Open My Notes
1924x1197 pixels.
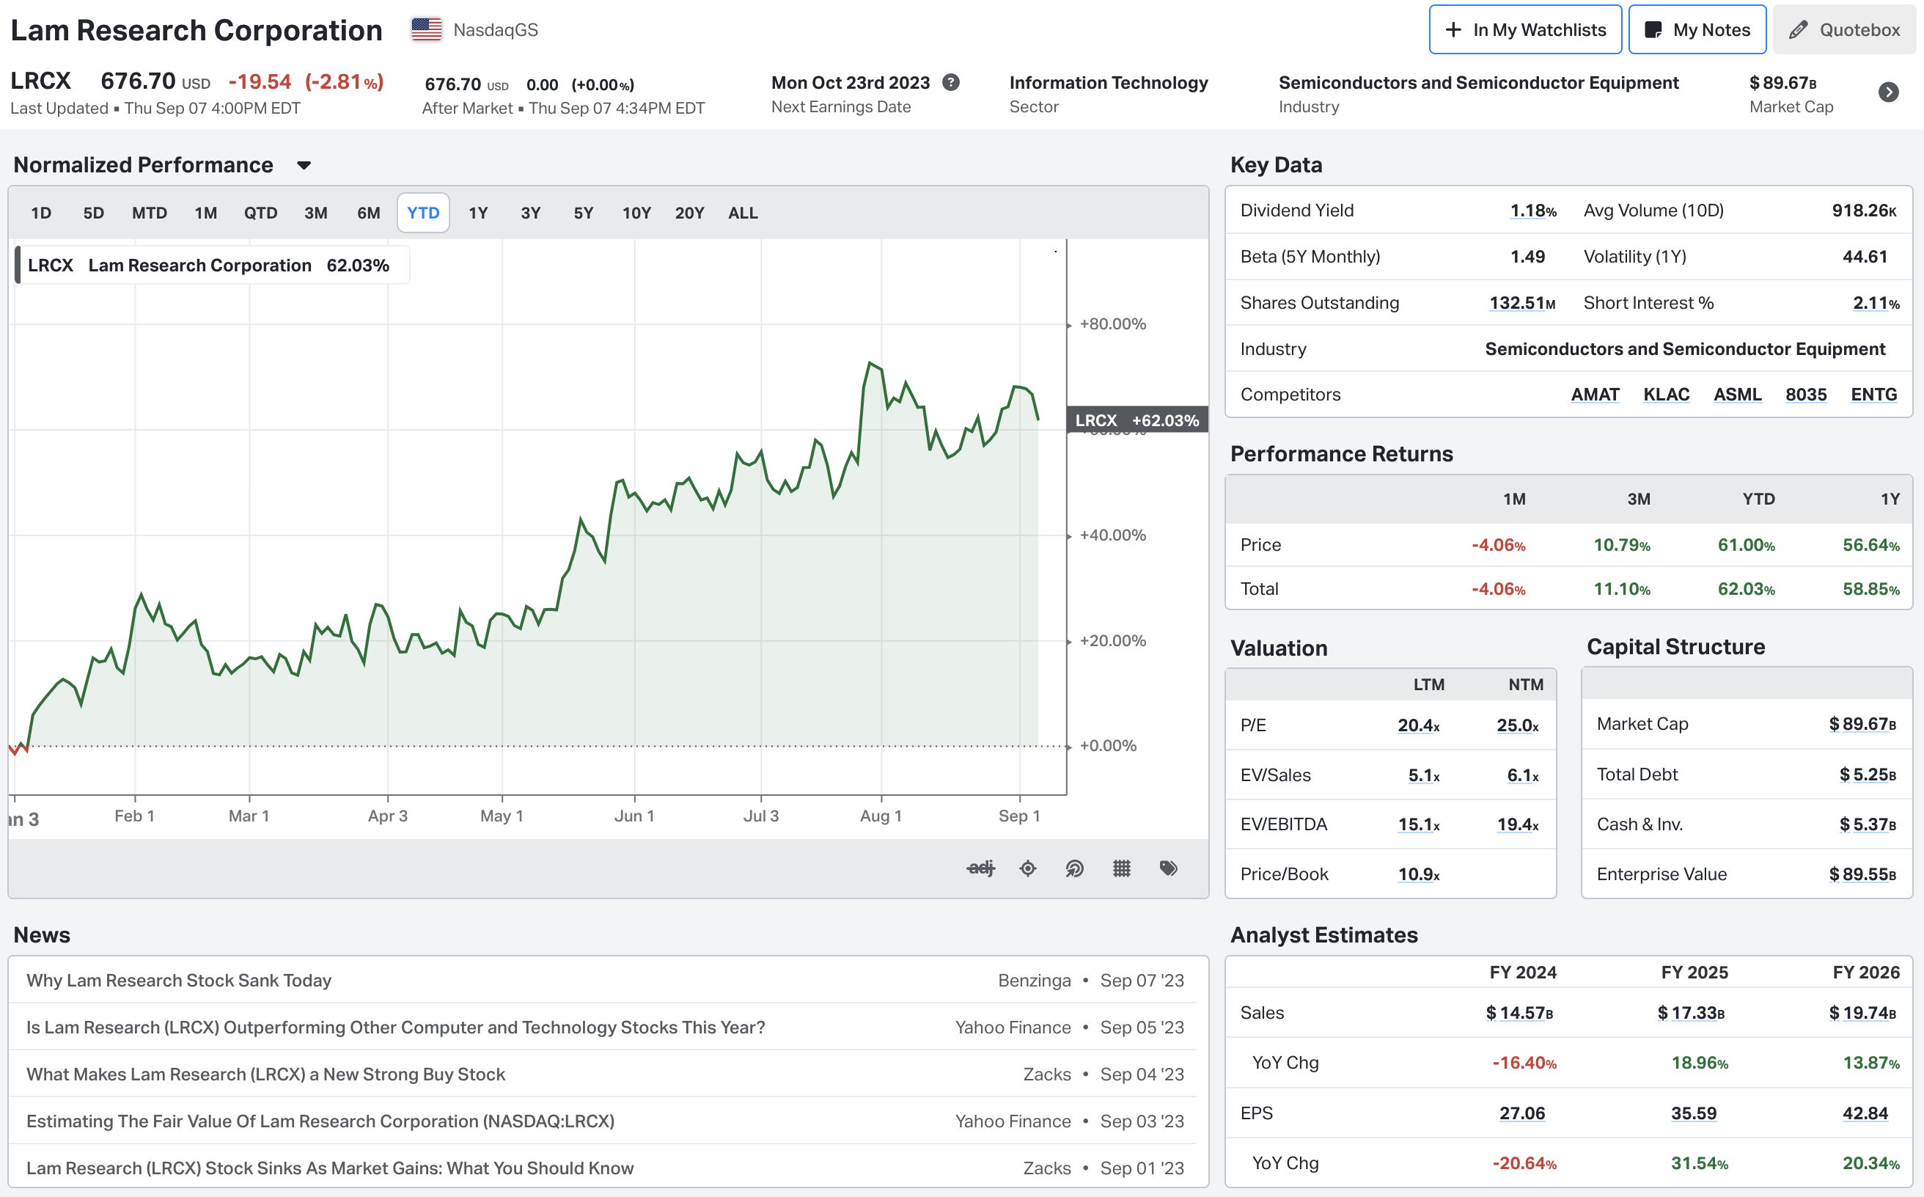pos(1697,30)
